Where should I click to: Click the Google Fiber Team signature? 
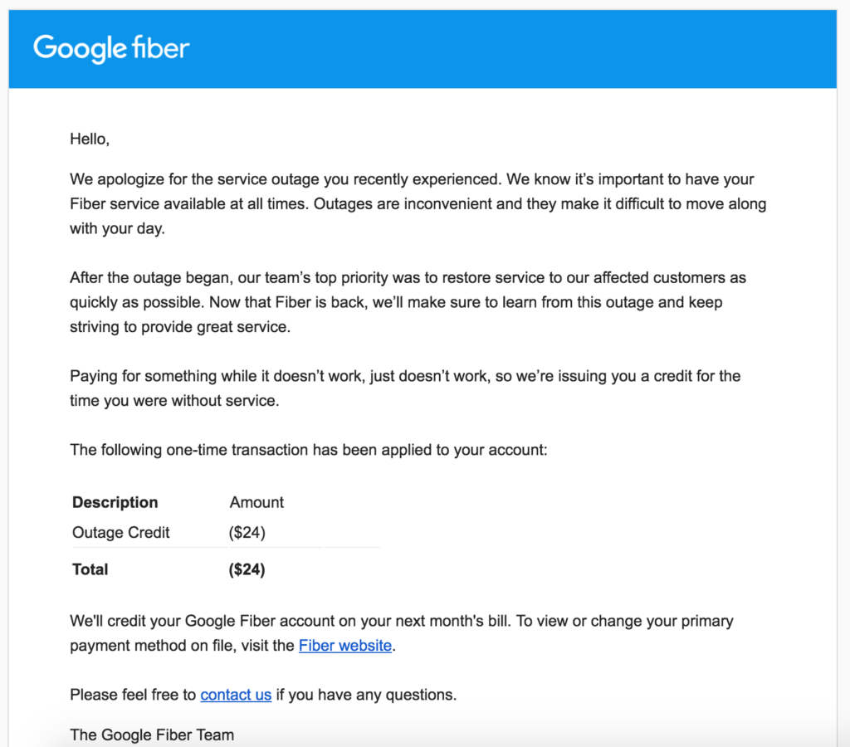click(x=152, y=735)
